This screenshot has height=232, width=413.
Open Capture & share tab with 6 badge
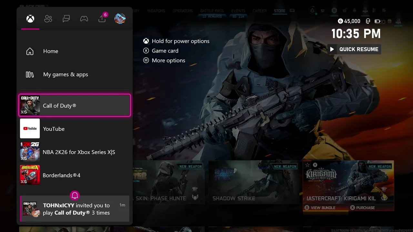tap(102, 18)
